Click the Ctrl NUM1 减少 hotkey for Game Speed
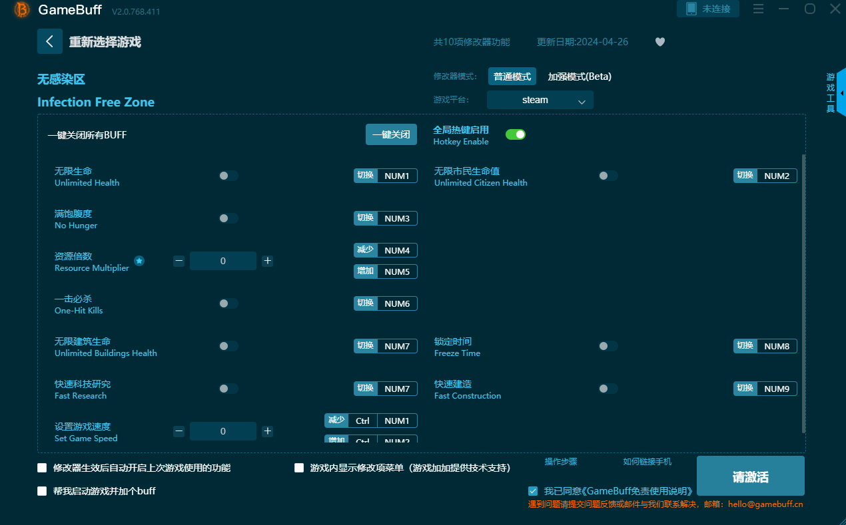846x525 pixels. [x=371, y=421]
